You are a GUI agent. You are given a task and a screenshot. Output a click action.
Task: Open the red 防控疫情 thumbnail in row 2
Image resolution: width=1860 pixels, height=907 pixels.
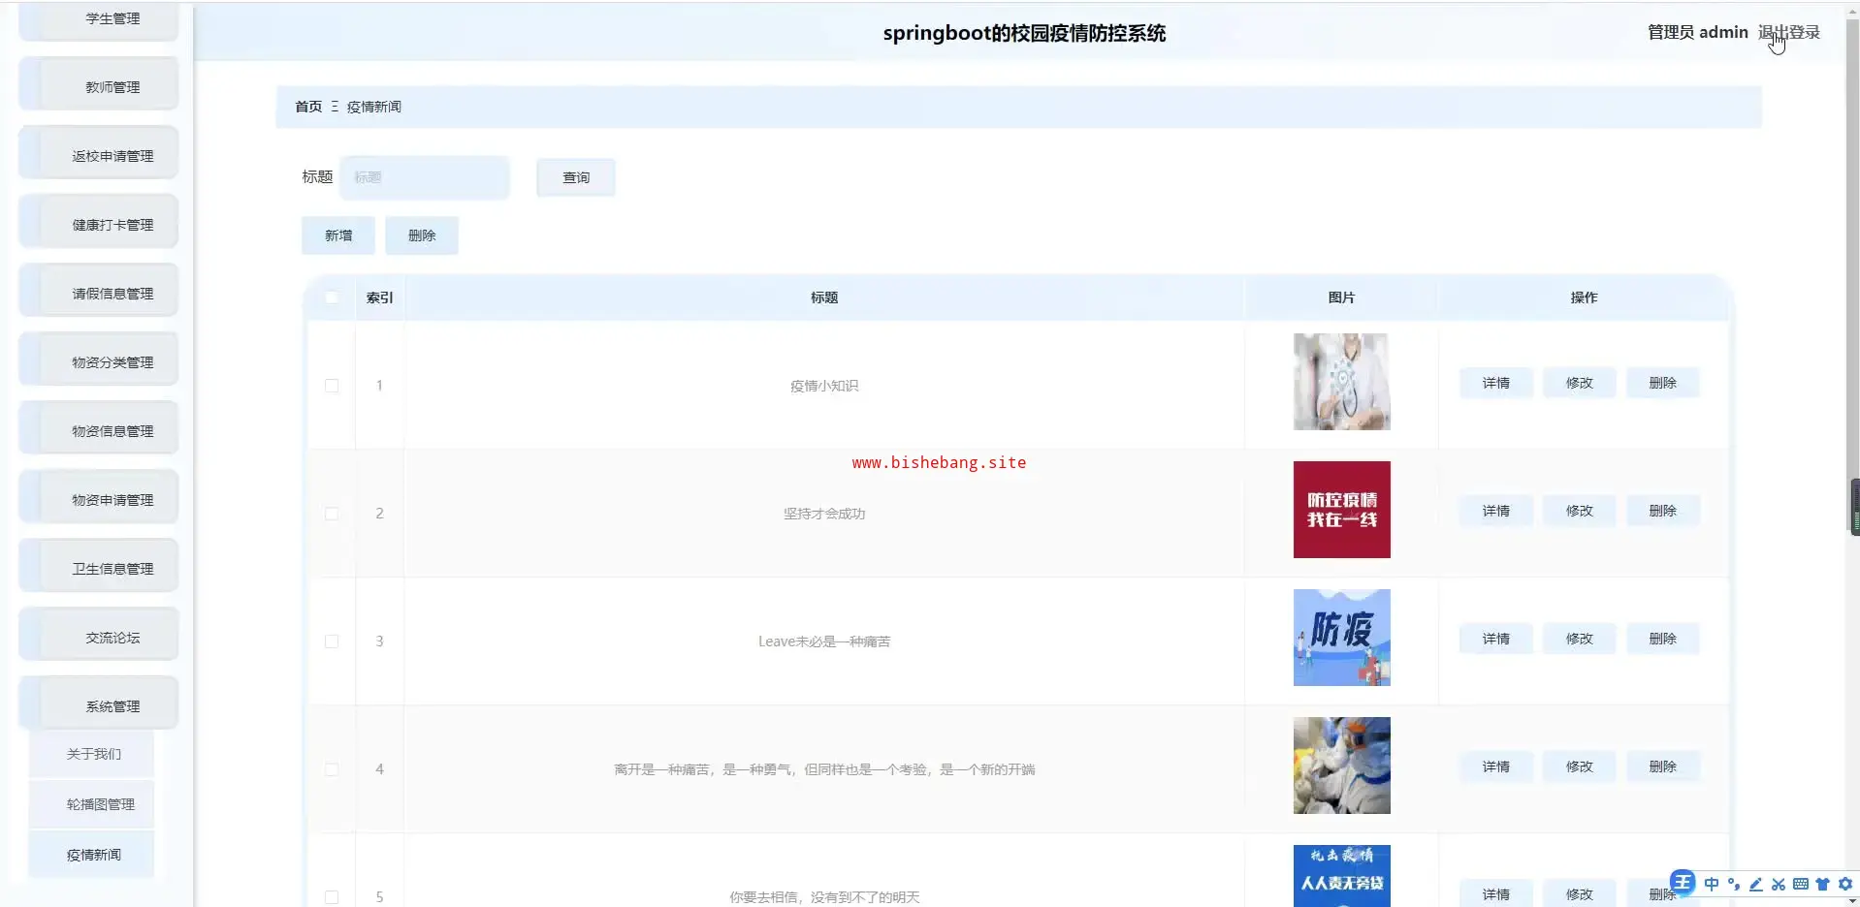point(1342,510)
